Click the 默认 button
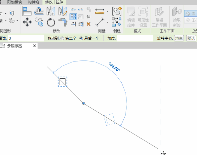The height and width of the screenshot is (155, 197). pos(191,38)
